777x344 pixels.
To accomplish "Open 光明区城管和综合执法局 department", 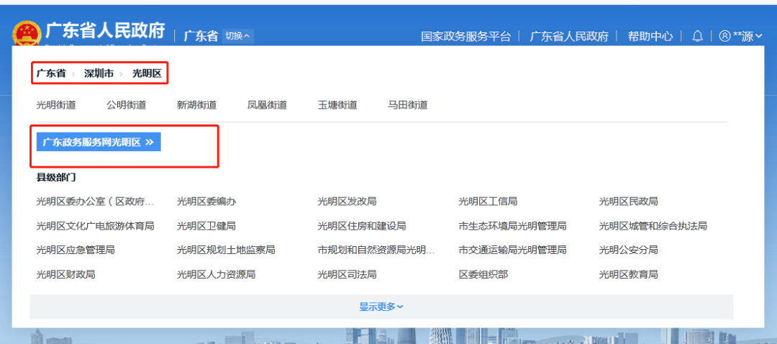I will [x=653, y=226].
